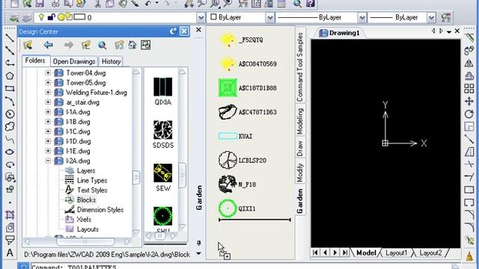Select the Mirror modify tool
Viewport: 479px width, 269px height.
(469, 63)
